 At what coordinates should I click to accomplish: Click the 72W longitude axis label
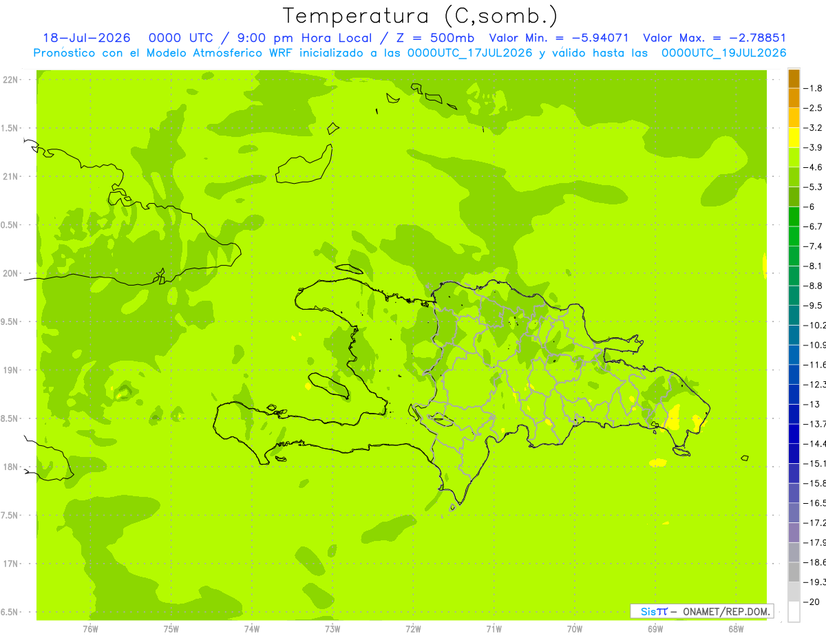click(x=413, y=629)
